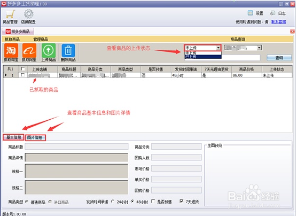Switch to 基本信息 tab

click(14, 137)
